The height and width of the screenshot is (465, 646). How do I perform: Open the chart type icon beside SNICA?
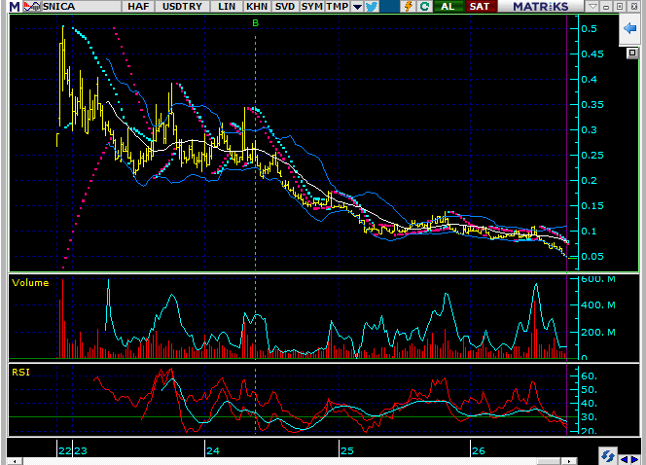pyautogui.click(x=32, y=6)
